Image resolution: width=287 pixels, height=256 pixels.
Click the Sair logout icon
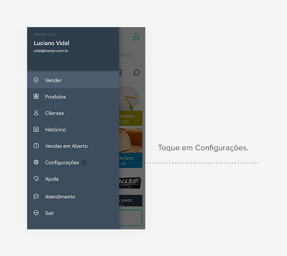pos(36,213)
